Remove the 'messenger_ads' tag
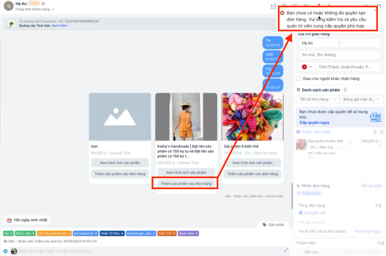Screen dimensions: 386x256 154,233
